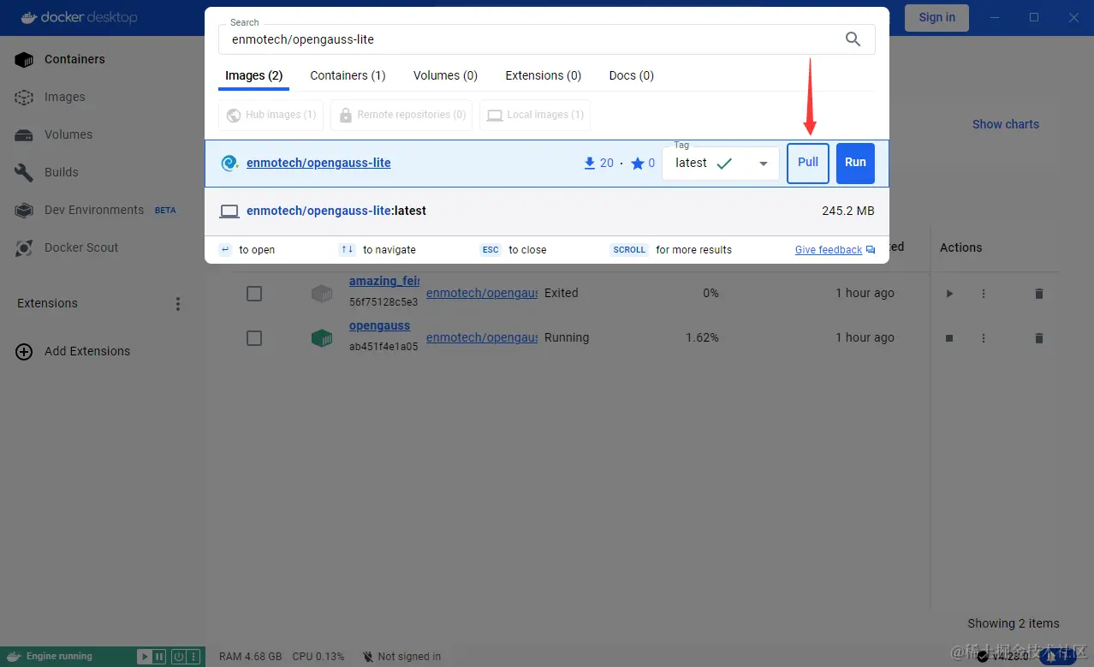This screenshot has height=667, width=1094.
Task: Start the amazing_feis container with play icon
Action: 949,294
